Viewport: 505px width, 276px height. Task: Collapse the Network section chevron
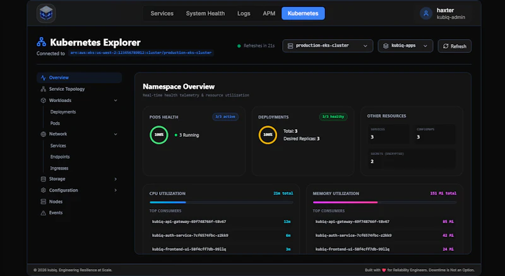click(x=116, y=134)
